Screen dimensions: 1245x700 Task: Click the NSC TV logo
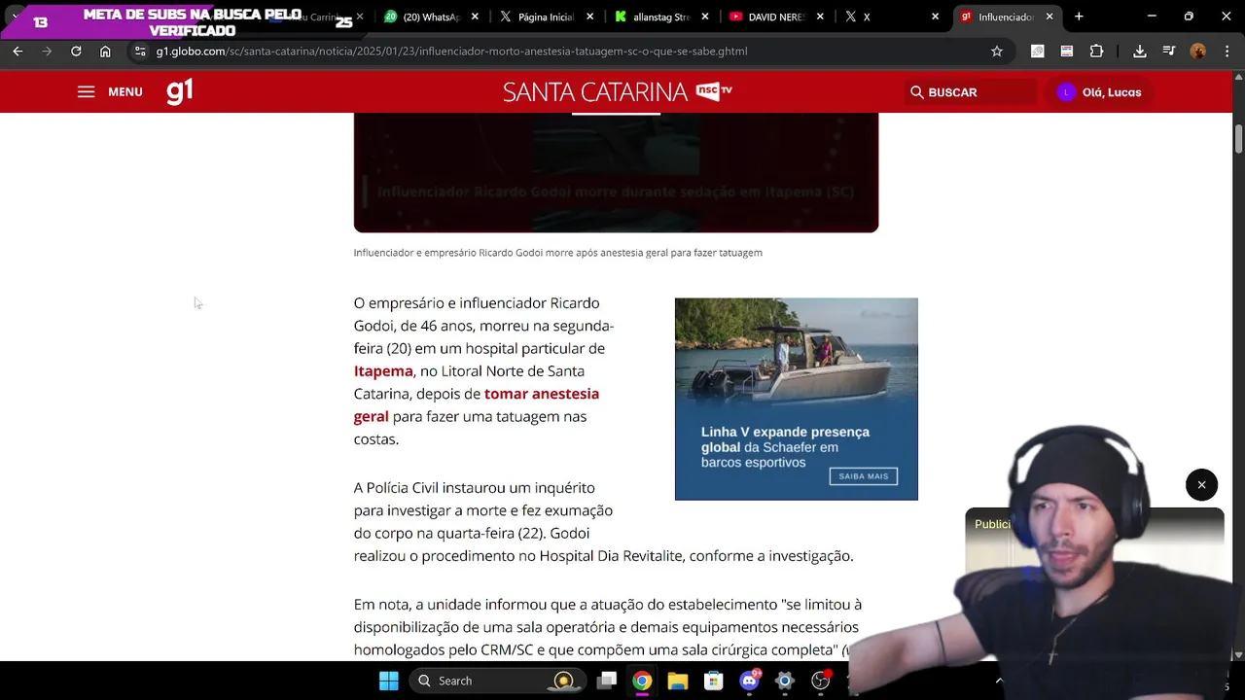coord(714,90)
